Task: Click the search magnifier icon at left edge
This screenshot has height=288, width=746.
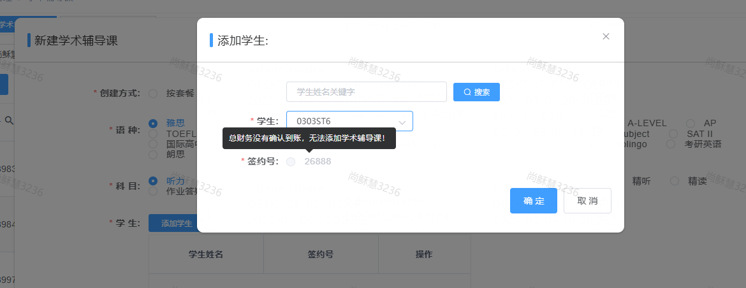Action: coord(9,120)
